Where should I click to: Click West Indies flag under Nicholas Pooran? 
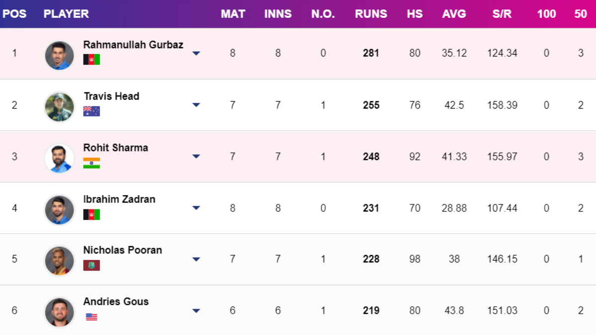tap(91, 266)
